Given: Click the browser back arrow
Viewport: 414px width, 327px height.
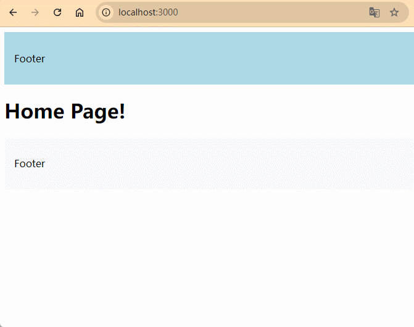Looking at the screenshot, I should (13, 12).
